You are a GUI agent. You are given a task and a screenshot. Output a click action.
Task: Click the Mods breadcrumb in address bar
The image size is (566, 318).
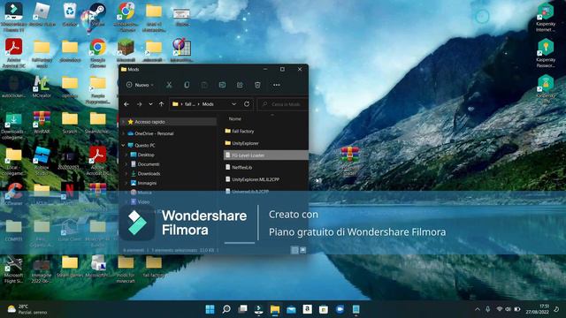click(x=208, y=104)
